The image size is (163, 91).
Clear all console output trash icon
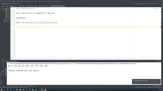pyautogui.click(x=6, y=74)
